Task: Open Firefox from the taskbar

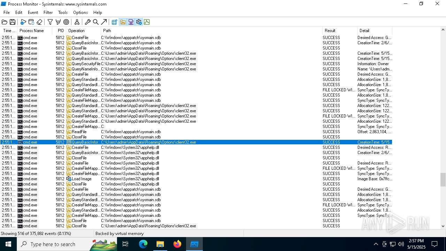Action: [177, 244]
